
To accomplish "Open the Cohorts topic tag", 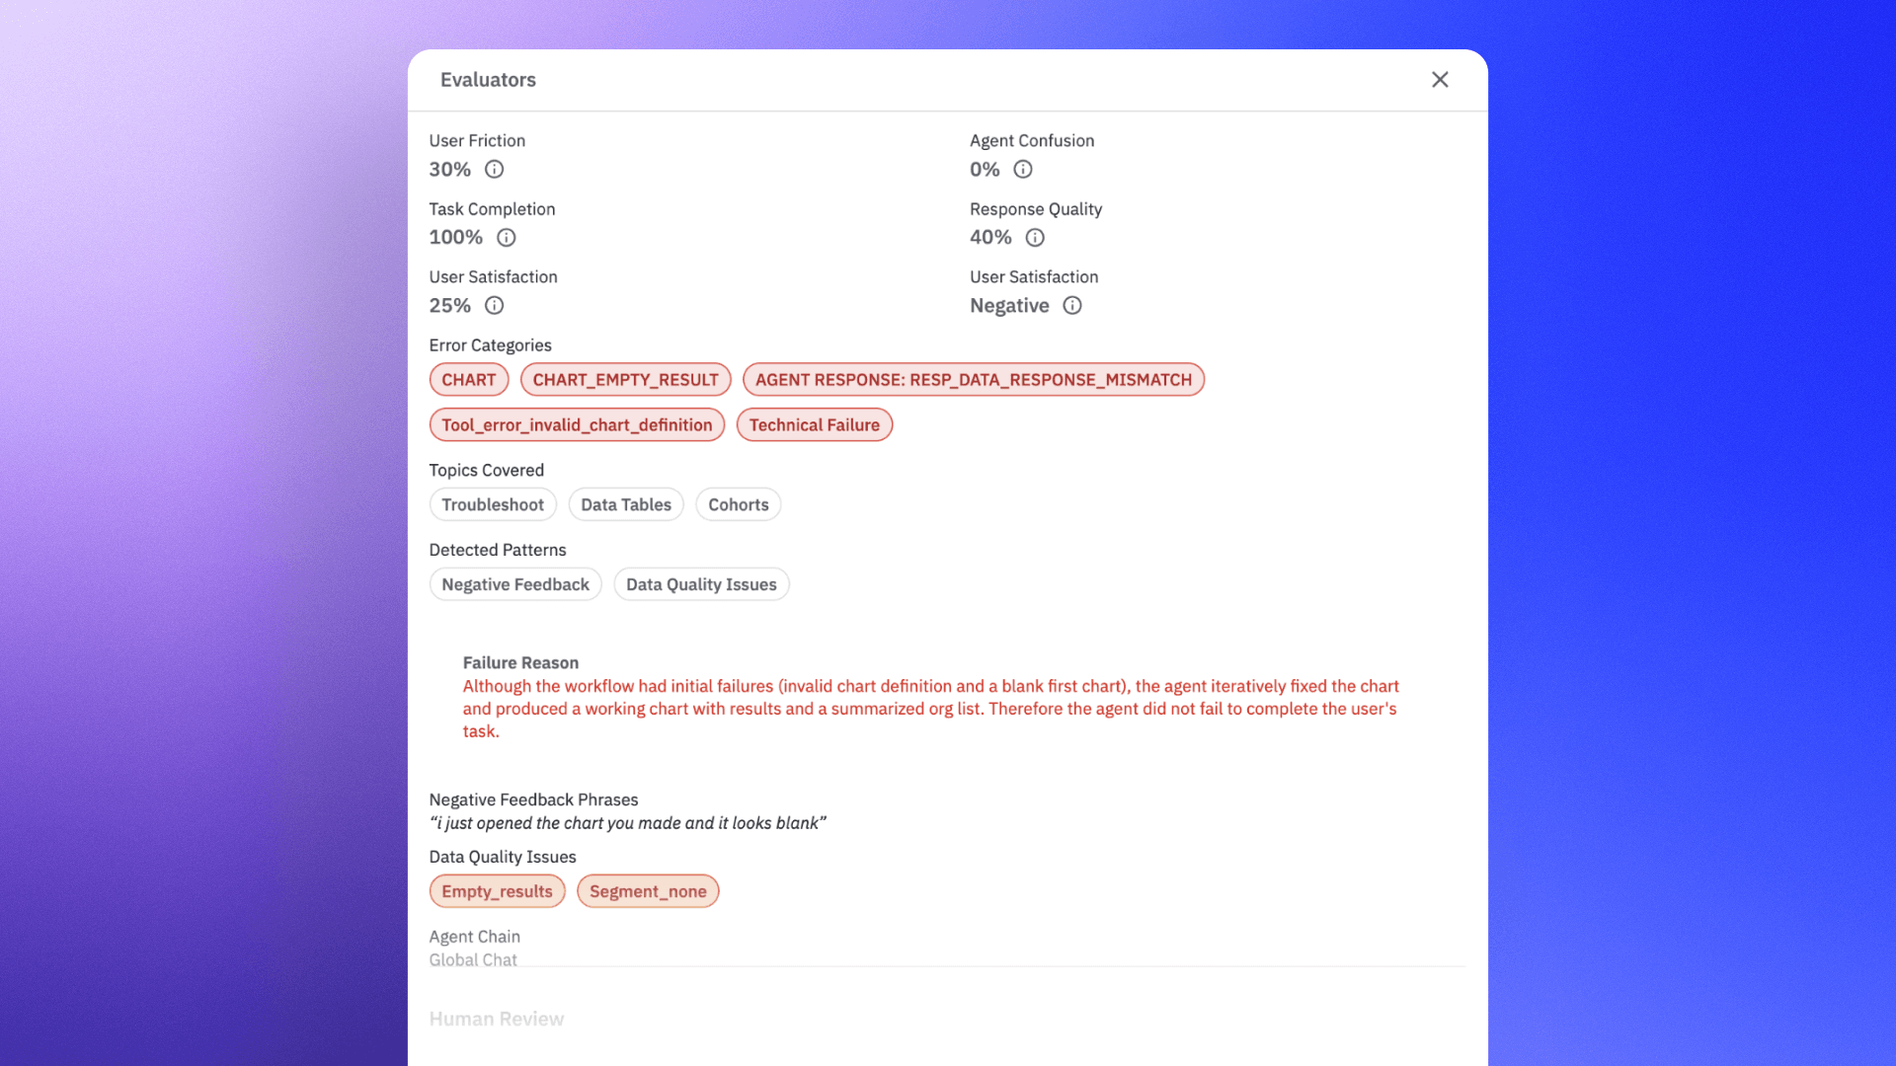I will click(x=738, y=504).
